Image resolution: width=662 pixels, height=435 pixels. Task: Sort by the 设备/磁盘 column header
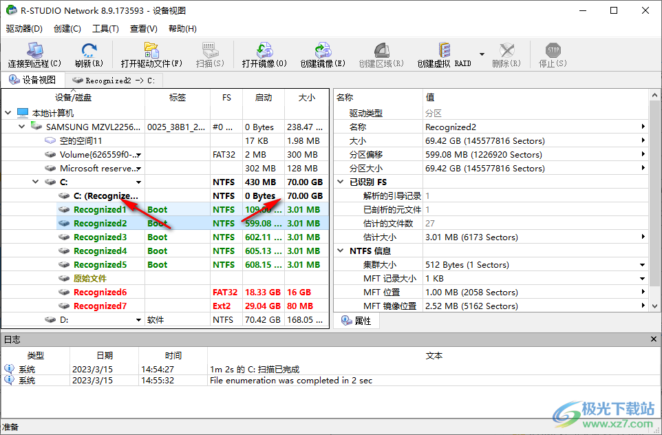pos(73,98)
